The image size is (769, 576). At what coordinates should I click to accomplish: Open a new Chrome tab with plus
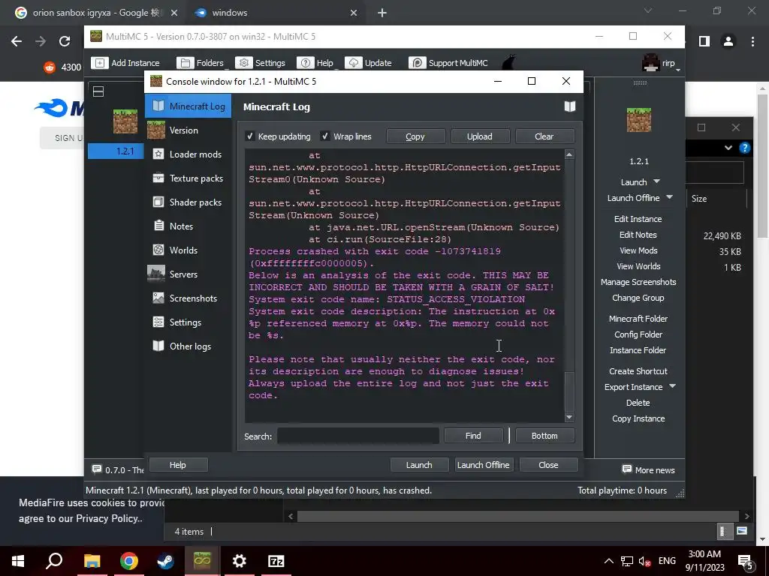pyautogui.click(x=382, y=13)
